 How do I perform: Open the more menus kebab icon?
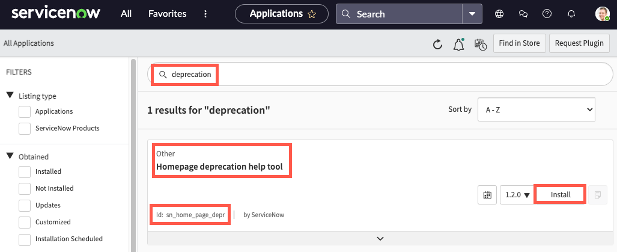[x=205, y=14]
